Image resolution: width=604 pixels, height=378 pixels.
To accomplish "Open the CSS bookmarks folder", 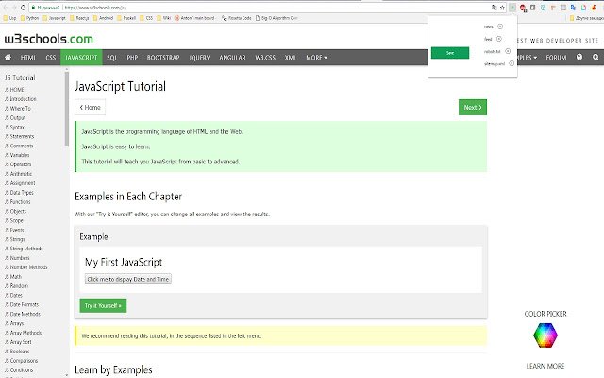I will tap(146, 18).
